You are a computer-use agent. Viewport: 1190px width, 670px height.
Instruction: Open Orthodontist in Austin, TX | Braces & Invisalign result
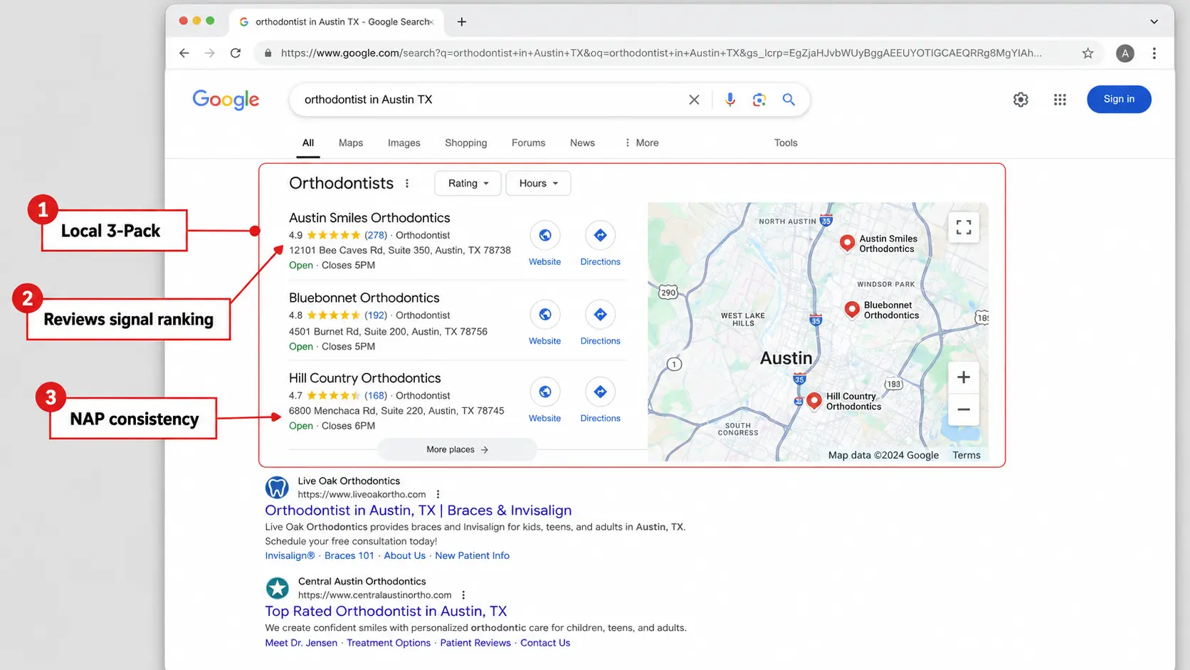point(418,511)
